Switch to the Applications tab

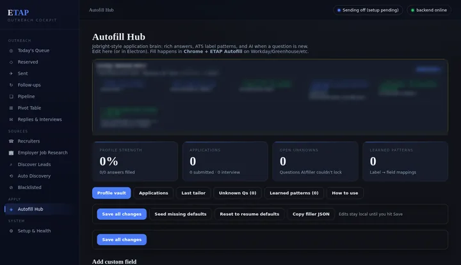(x=154, y=193)
